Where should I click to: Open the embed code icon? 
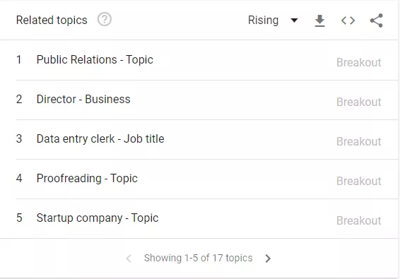point(348,20)
